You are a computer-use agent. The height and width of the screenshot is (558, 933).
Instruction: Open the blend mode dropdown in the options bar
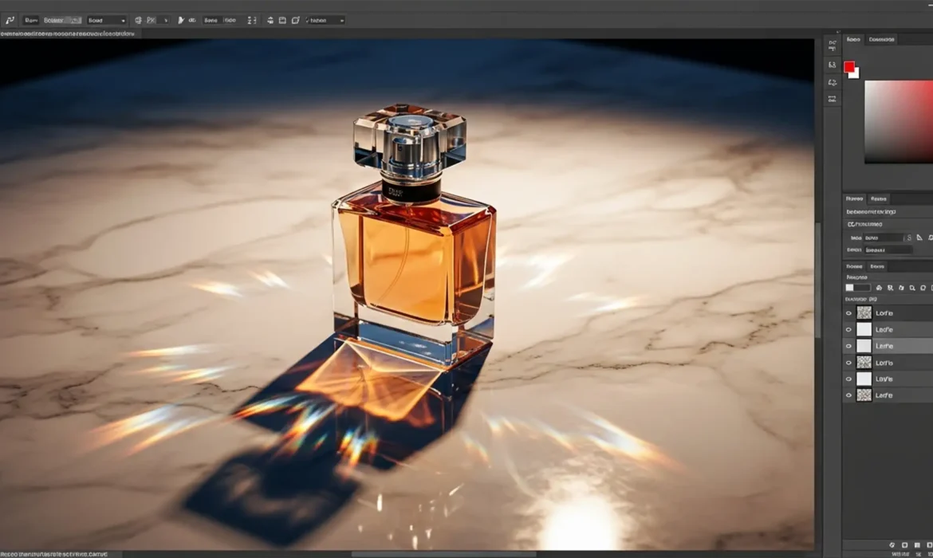pos(108,20)
